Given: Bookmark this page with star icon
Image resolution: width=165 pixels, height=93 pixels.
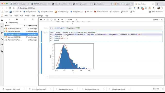Looking at the screenshot, I should pyautogui.click(x=130, y=8).
